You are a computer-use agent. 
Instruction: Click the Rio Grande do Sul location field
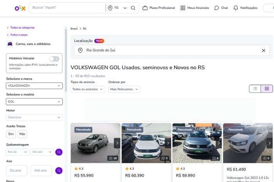(171, 50)
